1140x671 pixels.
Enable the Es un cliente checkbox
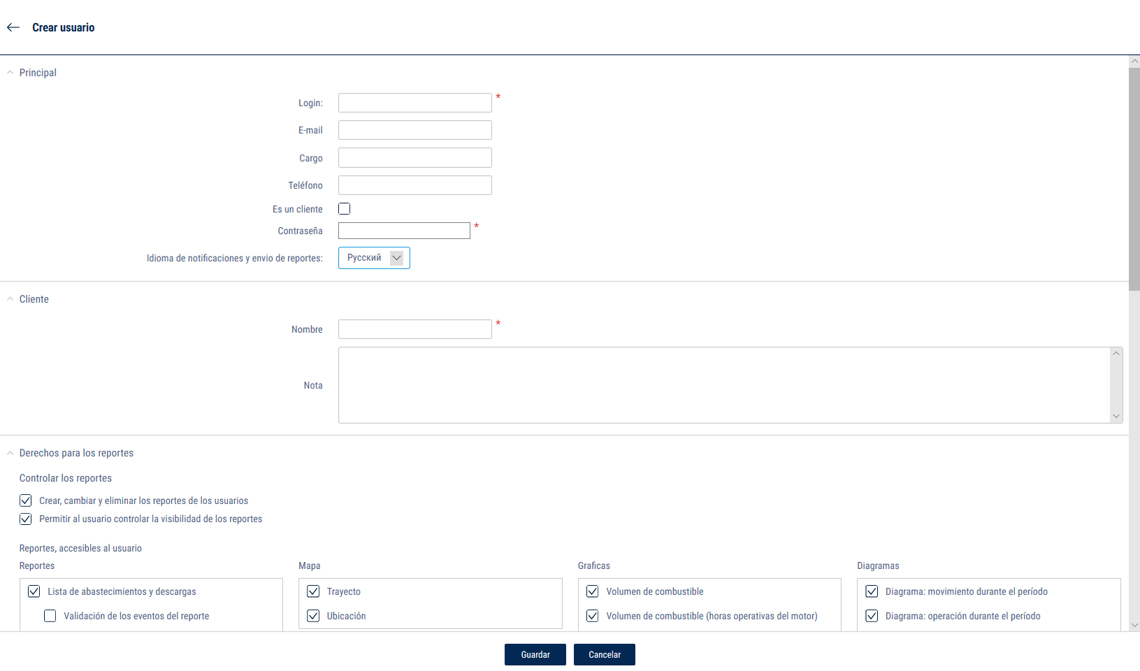click(x=345, y=209)
